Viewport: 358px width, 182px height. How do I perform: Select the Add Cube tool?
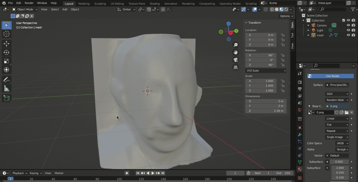click(x=7, y=98)
